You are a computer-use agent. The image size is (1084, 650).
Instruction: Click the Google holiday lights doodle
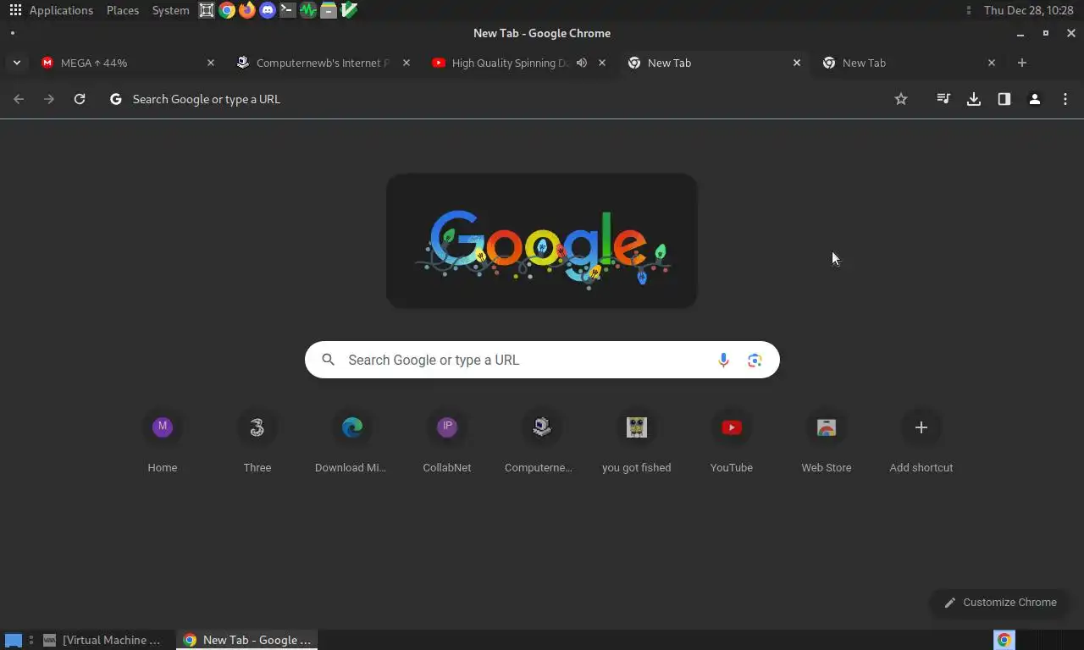click(542, 241)
